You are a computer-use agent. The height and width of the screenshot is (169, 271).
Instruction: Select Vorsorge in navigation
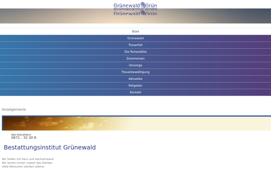135,65
